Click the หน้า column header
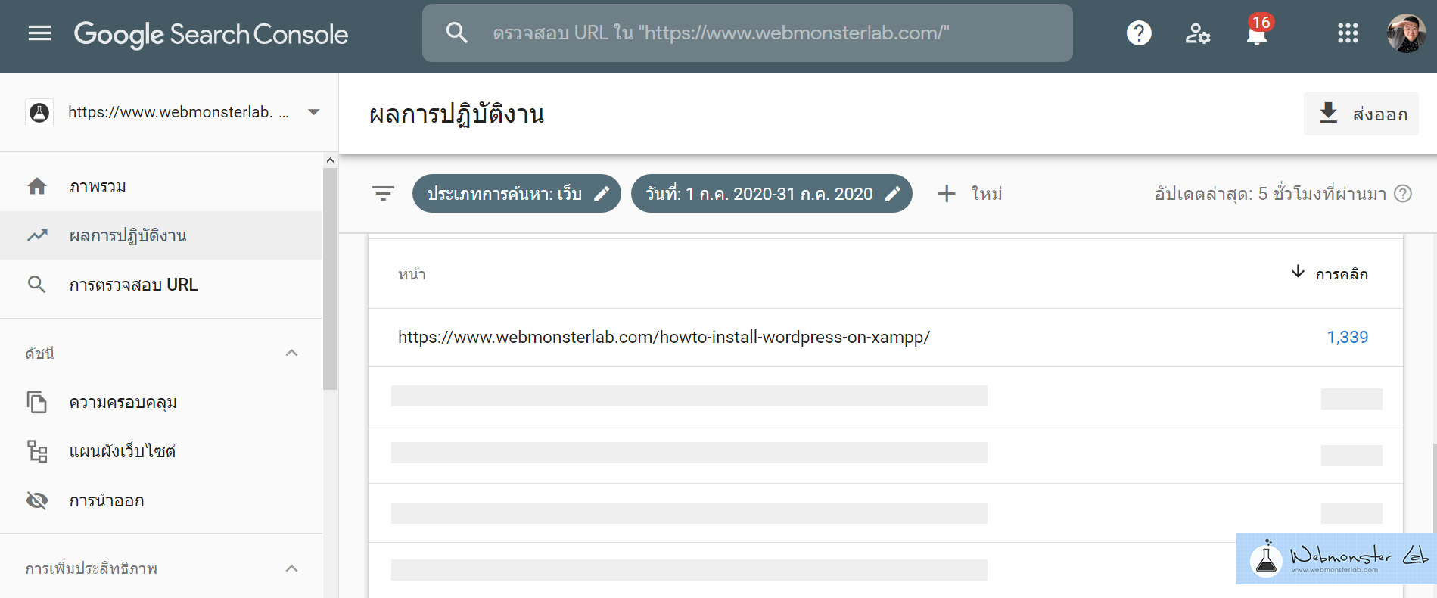The image size is (1437, 598). [x=412, y=274]
